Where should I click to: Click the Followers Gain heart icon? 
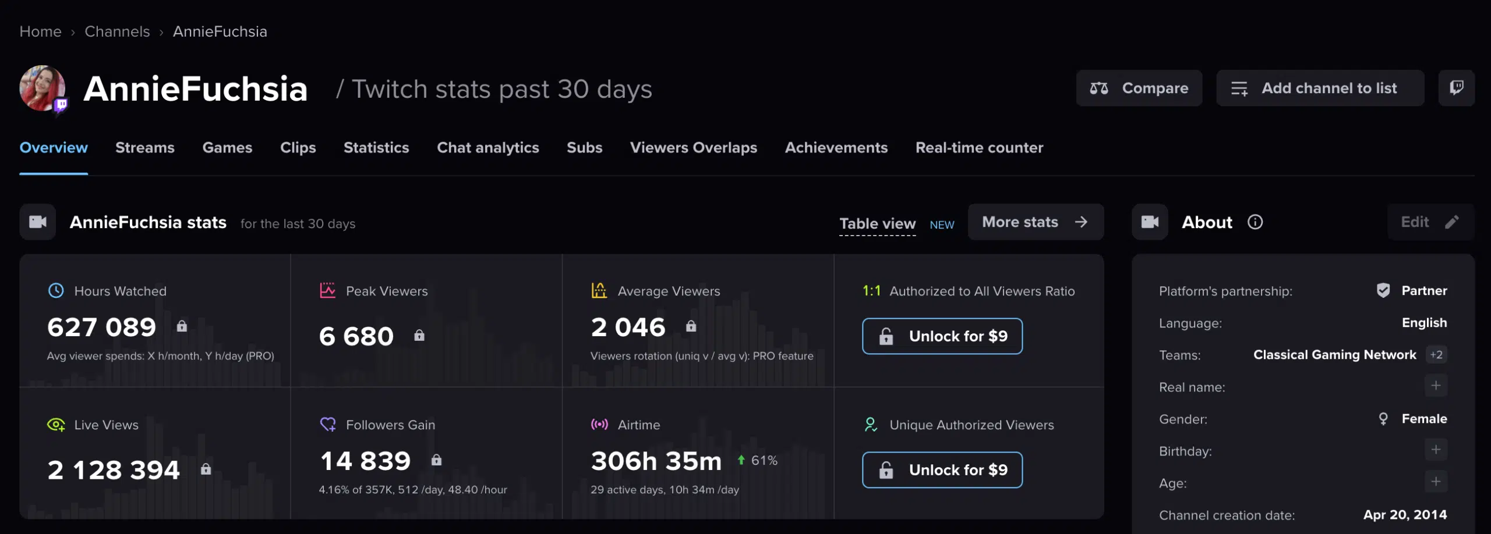[328, 425]
